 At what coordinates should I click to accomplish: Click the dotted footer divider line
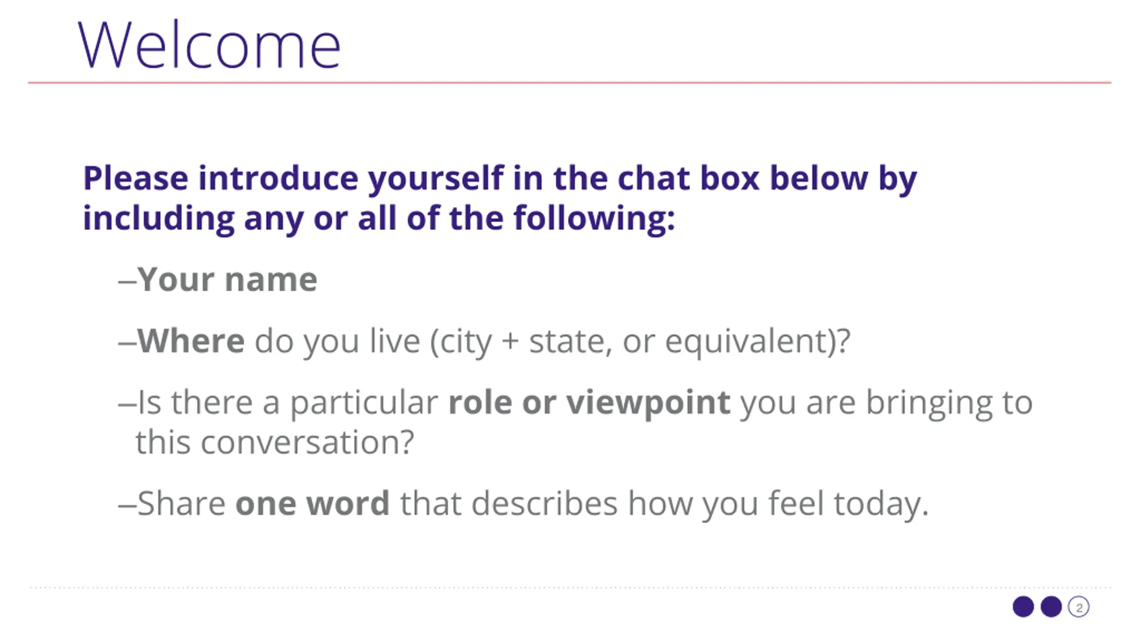coord(570,588)
